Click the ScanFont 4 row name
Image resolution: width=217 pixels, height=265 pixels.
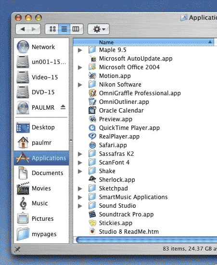[x=114, y=163]
